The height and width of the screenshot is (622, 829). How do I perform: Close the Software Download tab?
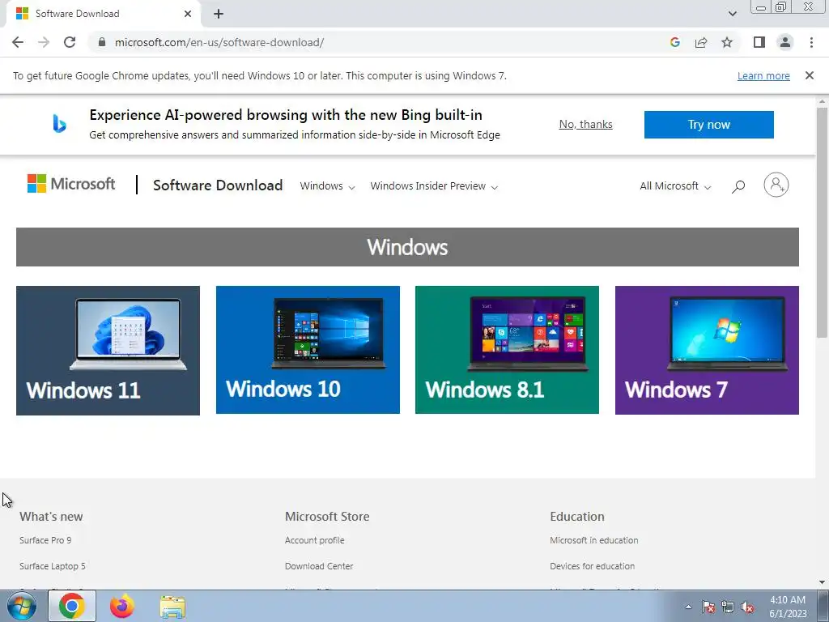(x=188, y=14)
